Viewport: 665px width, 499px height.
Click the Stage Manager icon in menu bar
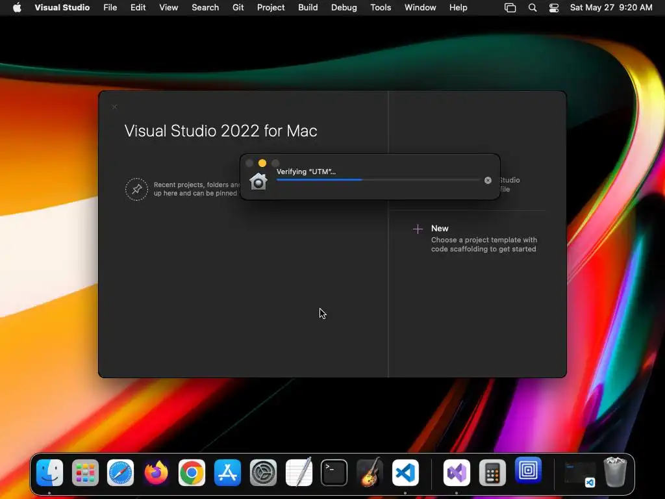click(510, 8)
